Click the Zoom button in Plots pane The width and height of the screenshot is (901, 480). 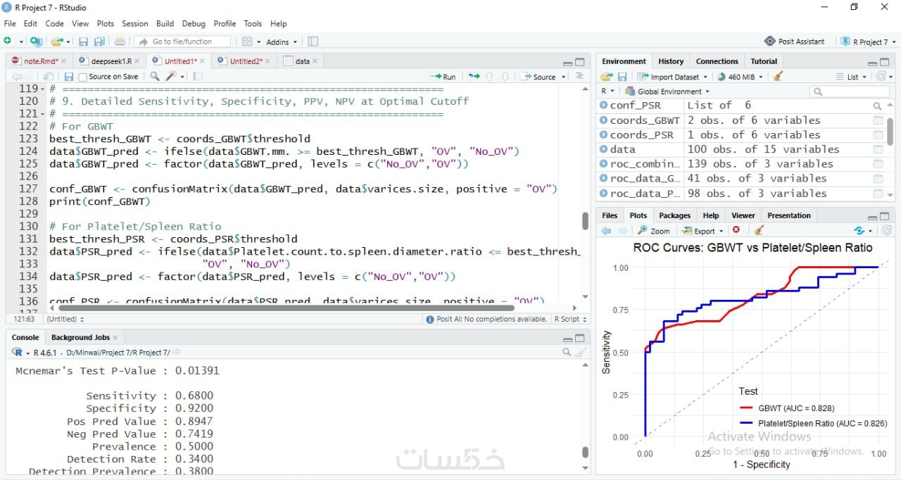pos(654,231)
